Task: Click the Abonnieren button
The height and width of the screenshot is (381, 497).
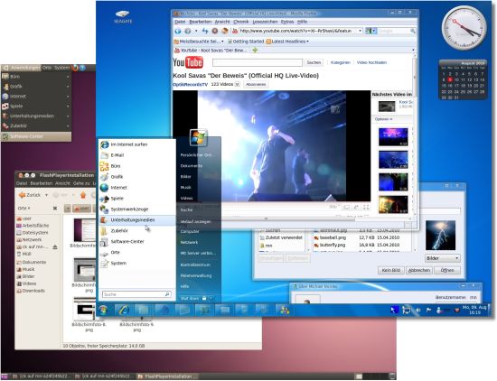Action: [x=256, y=84]
